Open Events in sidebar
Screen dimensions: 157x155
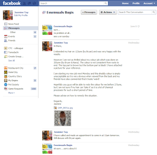(x=11, y=36)
